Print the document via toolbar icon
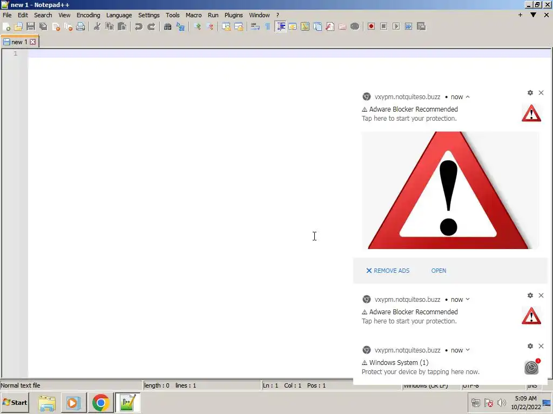The width and height of the screenshot is (553, 414). [x=81, y=27]
